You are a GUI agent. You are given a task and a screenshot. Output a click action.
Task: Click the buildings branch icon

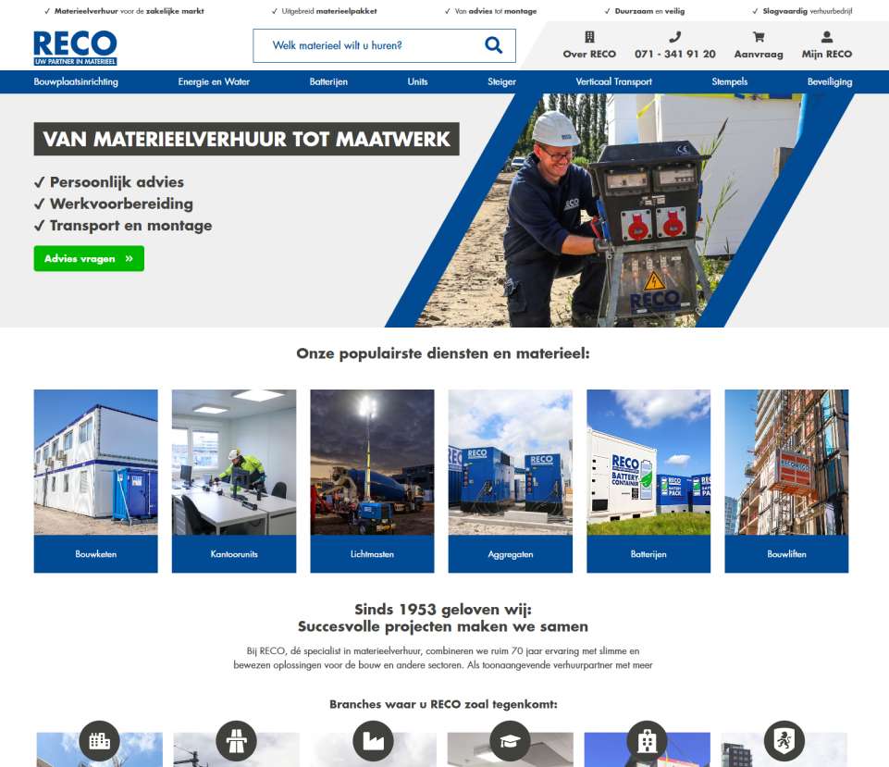[99, 740]
